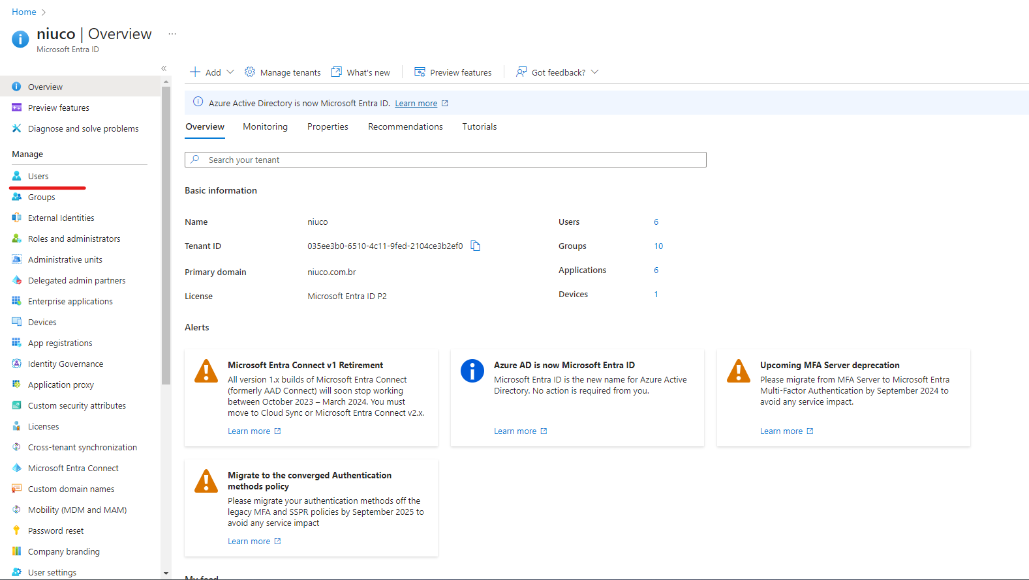Viewport: 1029px width, 580px height.
Task: Open the Users sidebar icon
Action: 17,176
